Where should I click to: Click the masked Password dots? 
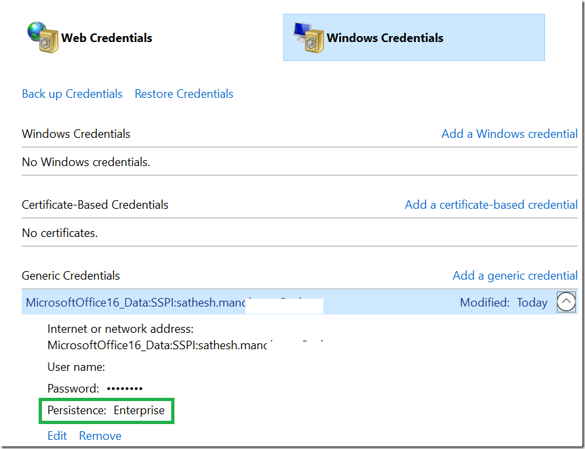[125, 389]
